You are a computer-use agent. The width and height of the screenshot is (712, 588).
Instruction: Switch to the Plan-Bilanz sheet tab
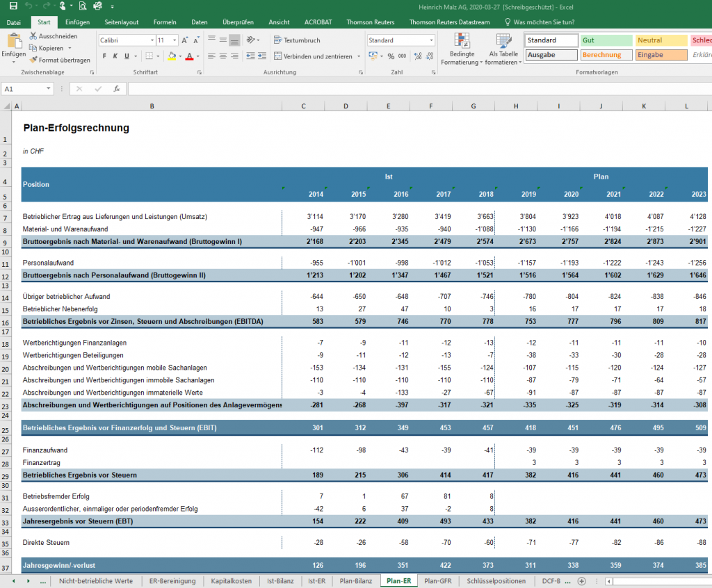pos(355,581)
